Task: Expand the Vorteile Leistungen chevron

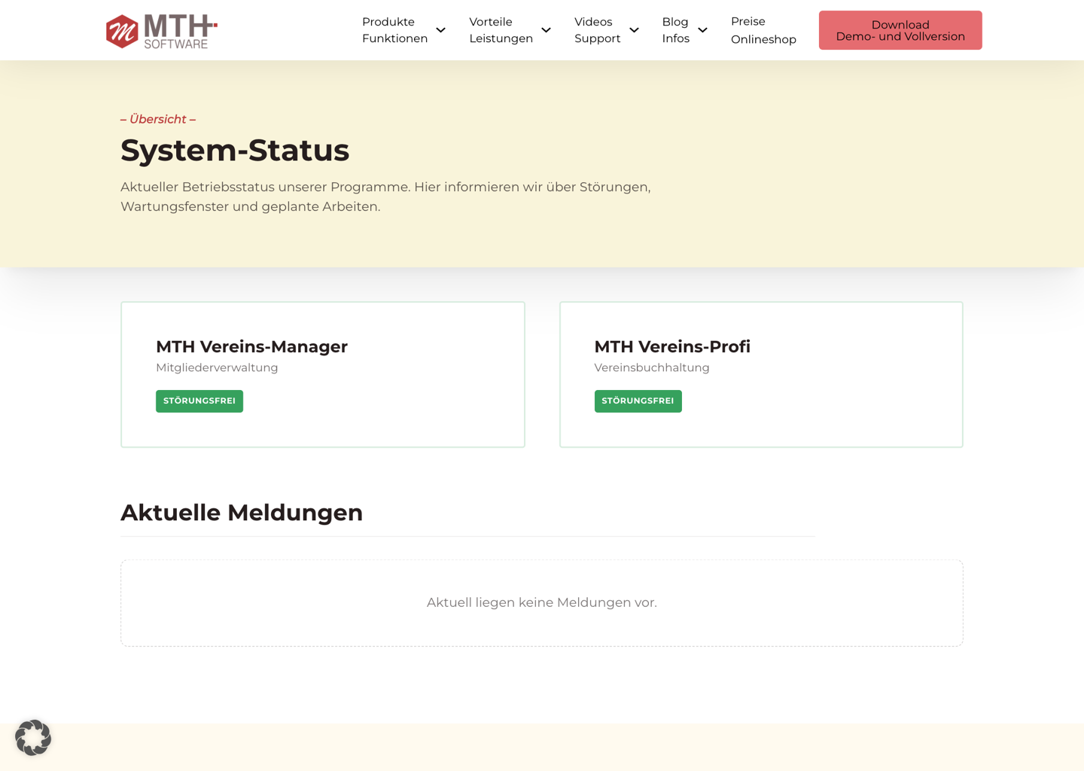Action: (x=547, y=30)
